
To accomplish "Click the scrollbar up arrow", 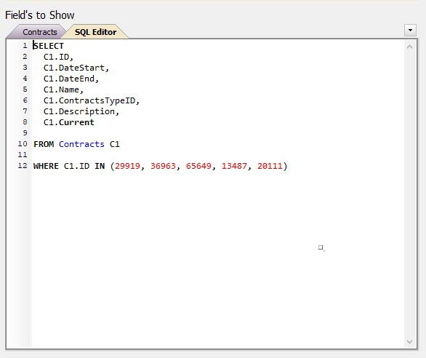I will tap(410, 47).
